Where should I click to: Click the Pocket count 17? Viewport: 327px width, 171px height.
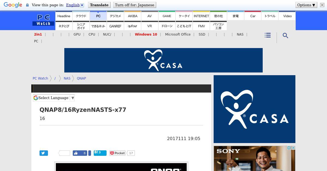tap(131, 153)
